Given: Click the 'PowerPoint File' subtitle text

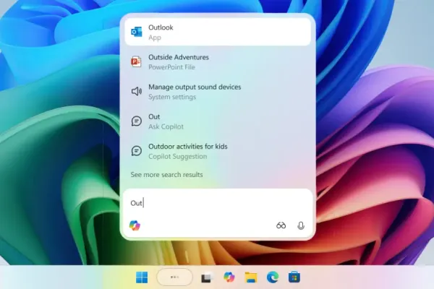Looking at the screenshot, I should (171, 67).
